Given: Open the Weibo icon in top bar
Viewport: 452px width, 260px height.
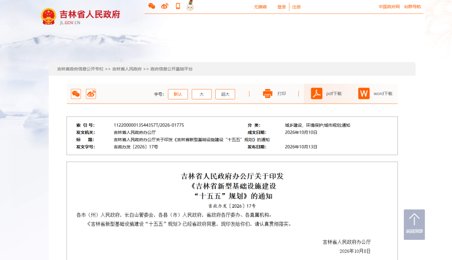Looking at the screenshot, I should (164, 6).
